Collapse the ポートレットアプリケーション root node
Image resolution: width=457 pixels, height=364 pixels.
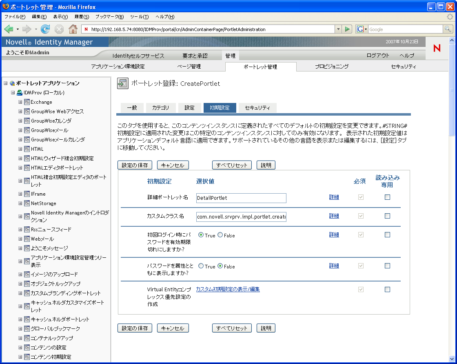point(6,83)
